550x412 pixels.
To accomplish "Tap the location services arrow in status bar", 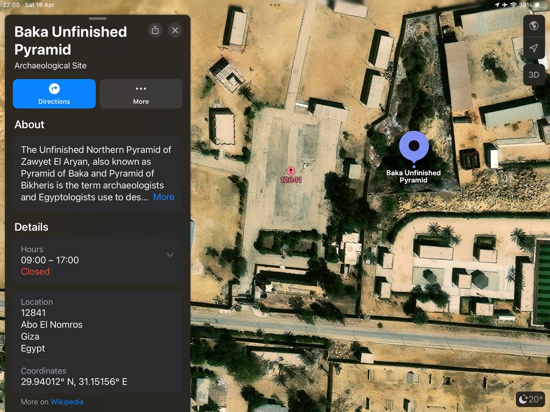I will [x=497, y=5].
